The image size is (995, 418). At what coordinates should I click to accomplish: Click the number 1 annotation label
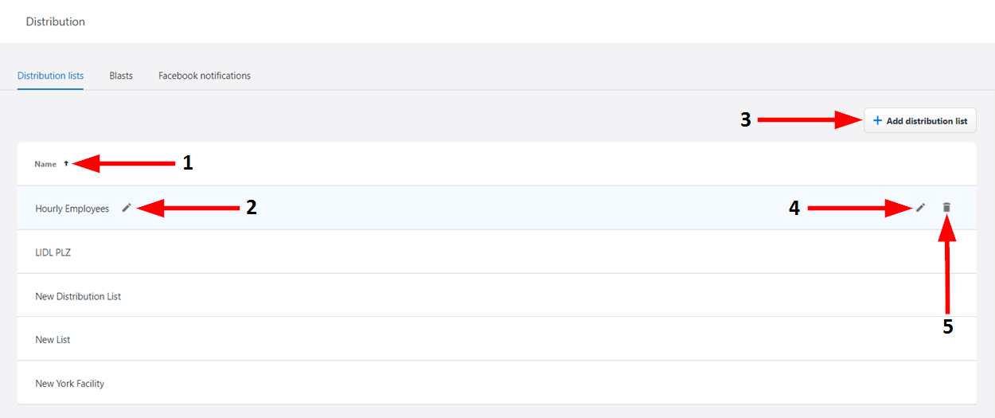[188, 163]
